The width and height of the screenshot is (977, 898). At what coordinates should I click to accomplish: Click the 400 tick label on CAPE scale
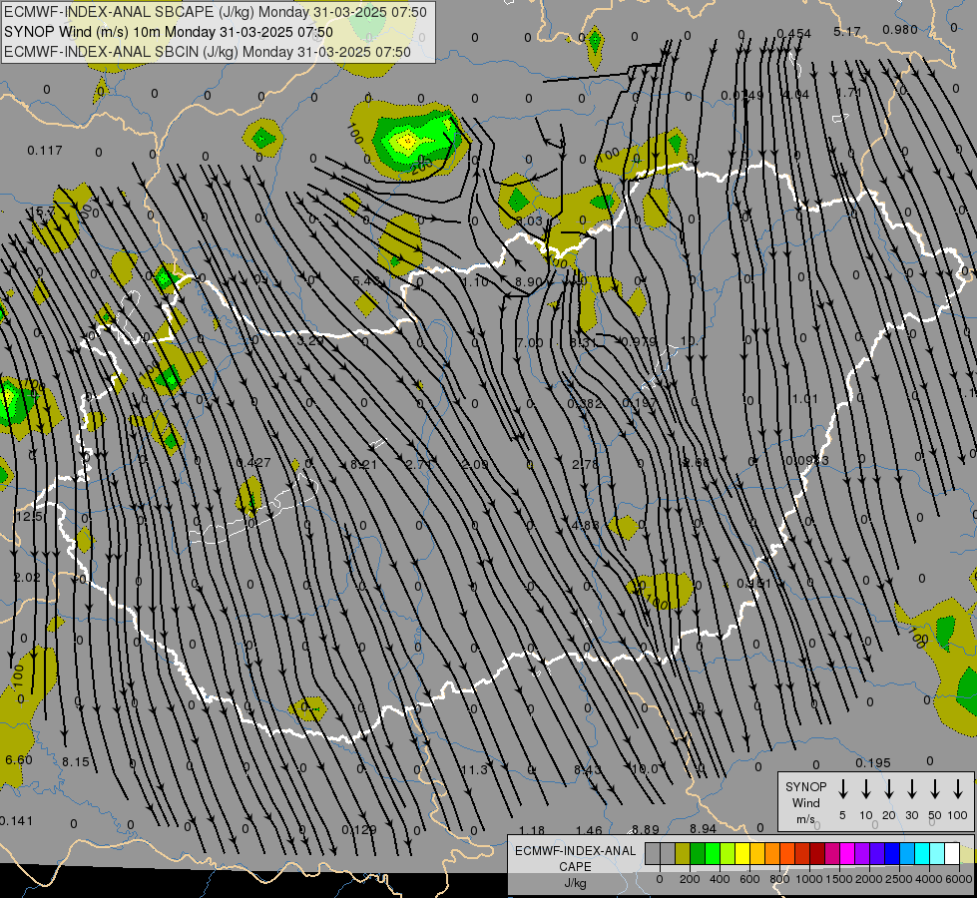720,879
